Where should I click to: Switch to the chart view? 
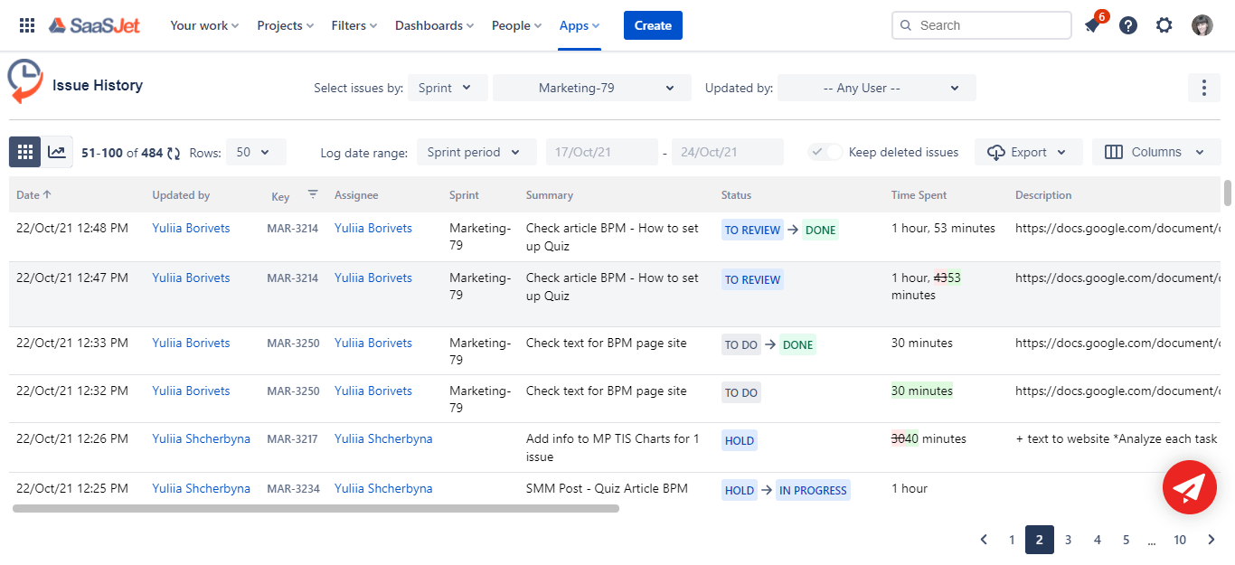click(x=57, y=152)
